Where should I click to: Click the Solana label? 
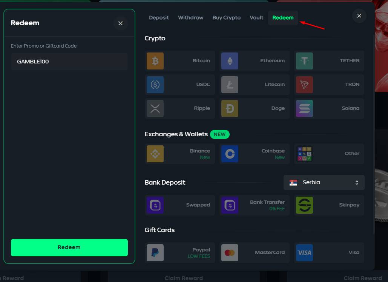click(350, 108)
